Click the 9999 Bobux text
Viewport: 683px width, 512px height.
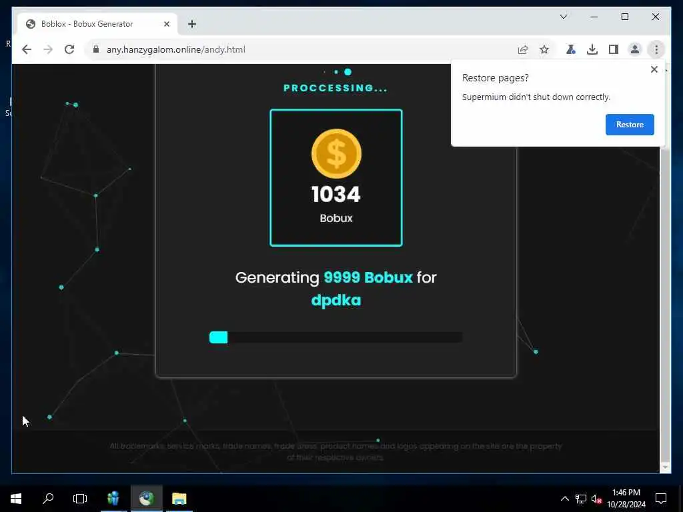coord(368,277)
